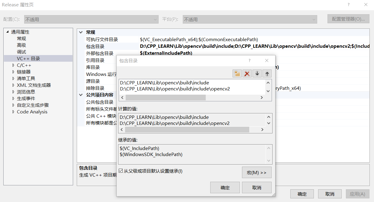Delete selected include path with red X icon
374x202 pixels.
(247, 73)
